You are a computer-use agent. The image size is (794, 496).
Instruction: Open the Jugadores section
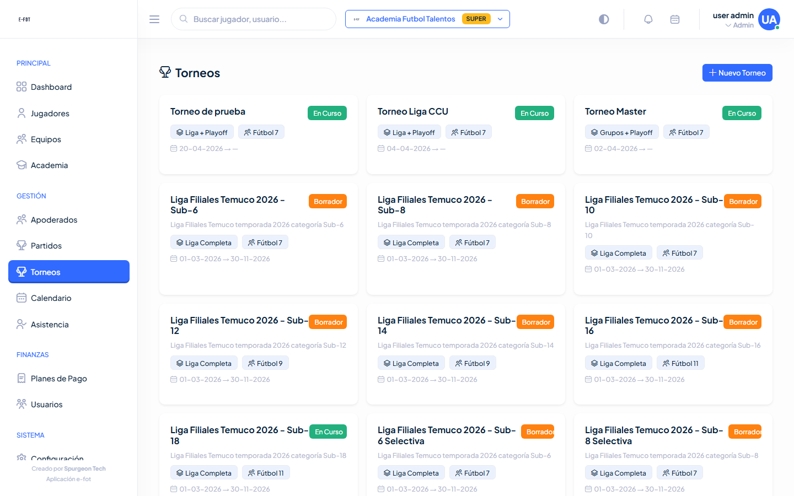coord(50,114)
